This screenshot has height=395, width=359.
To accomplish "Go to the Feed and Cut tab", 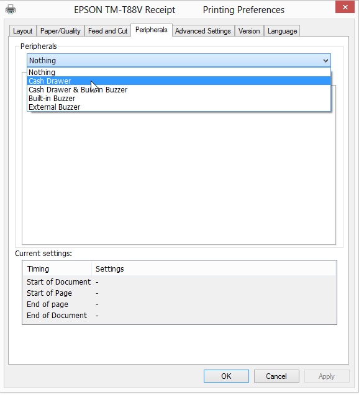I will (107, 31).
